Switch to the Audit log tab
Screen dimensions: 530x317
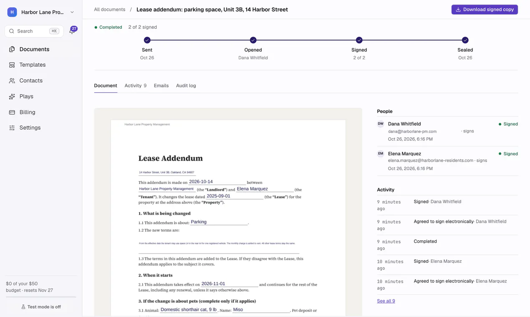tap(186, 86)
